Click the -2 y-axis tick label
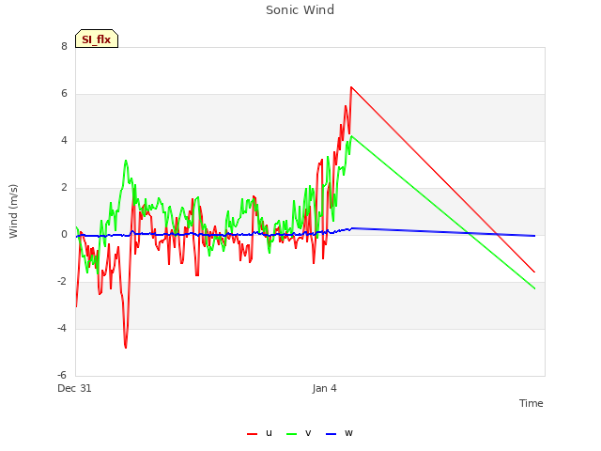The image size is (601, 451). coord(62,281)
